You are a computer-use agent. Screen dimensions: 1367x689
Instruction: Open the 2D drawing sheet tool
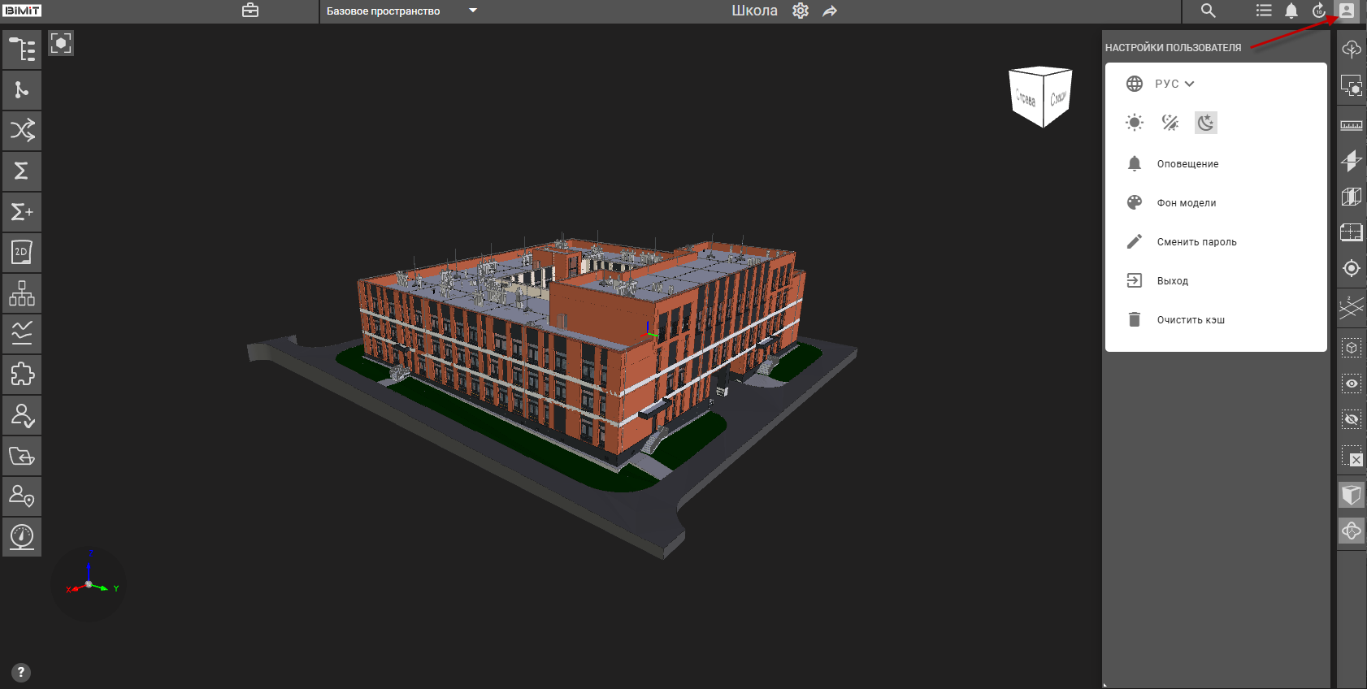22,253
